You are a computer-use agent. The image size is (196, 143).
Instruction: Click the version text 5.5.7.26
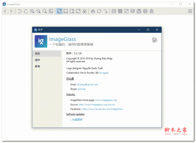tap(78, 53)
